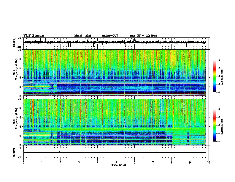Click time axis tick label "1"
This screenshot has width=235, height=182.
[42, 162]
